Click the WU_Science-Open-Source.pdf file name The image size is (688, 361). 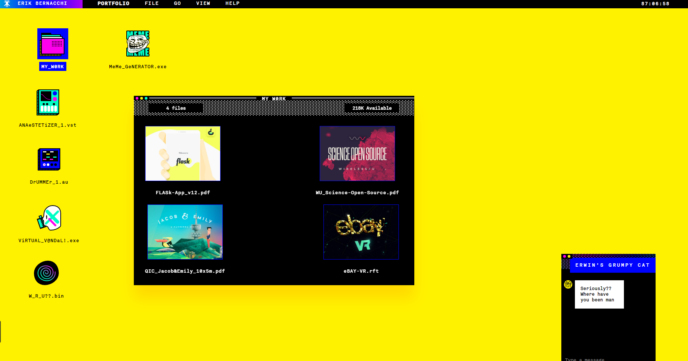pos(357,193)
